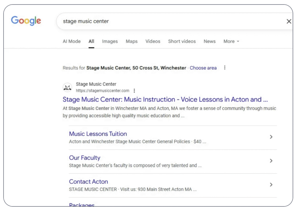The image size is (296, 210).
Task: Go to the Videos tab
Action: (x=153, y=41)
